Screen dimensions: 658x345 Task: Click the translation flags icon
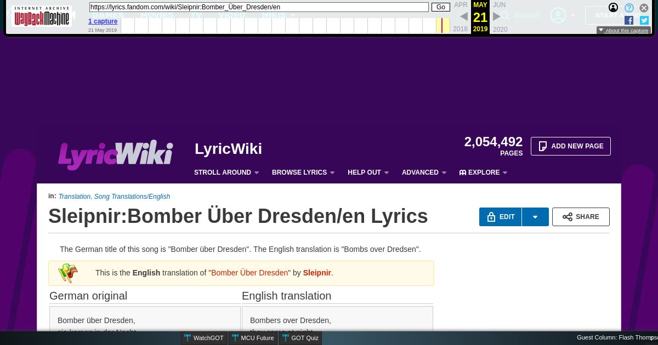(68, 273)
